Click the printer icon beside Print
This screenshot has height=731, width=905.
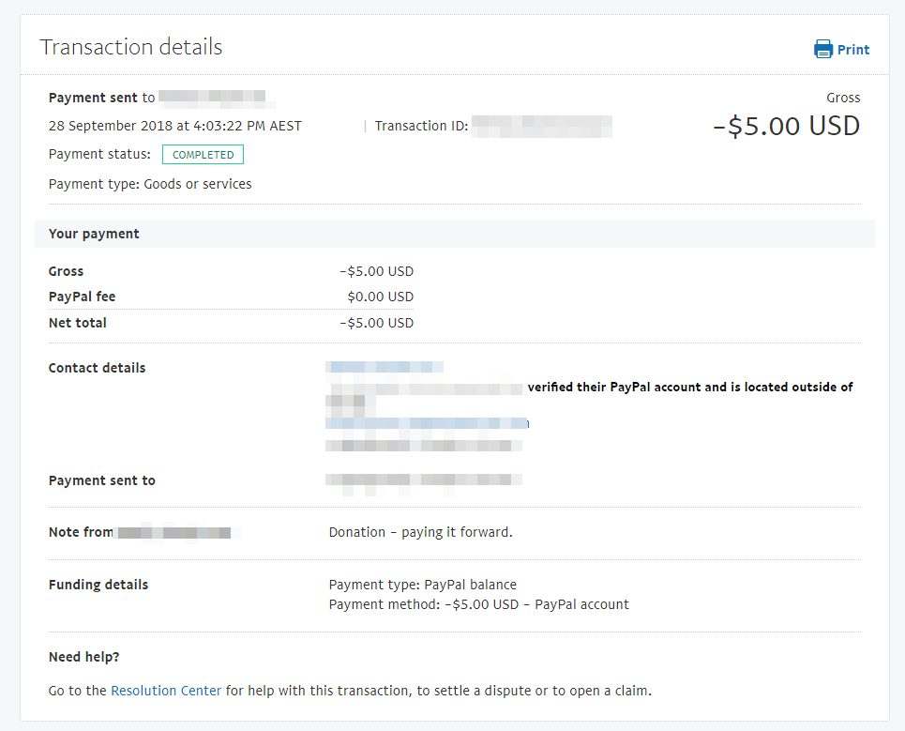(824, 49)
